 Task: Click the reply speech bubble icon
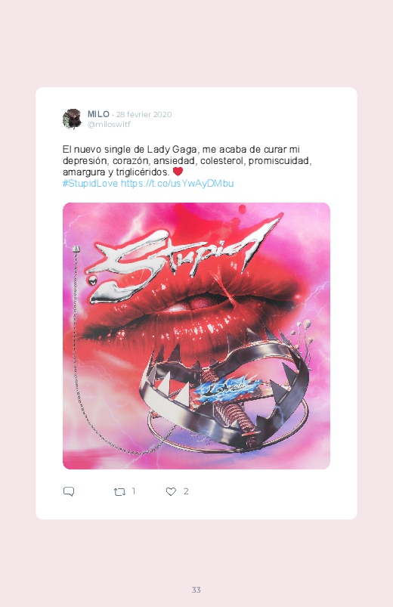69,491
